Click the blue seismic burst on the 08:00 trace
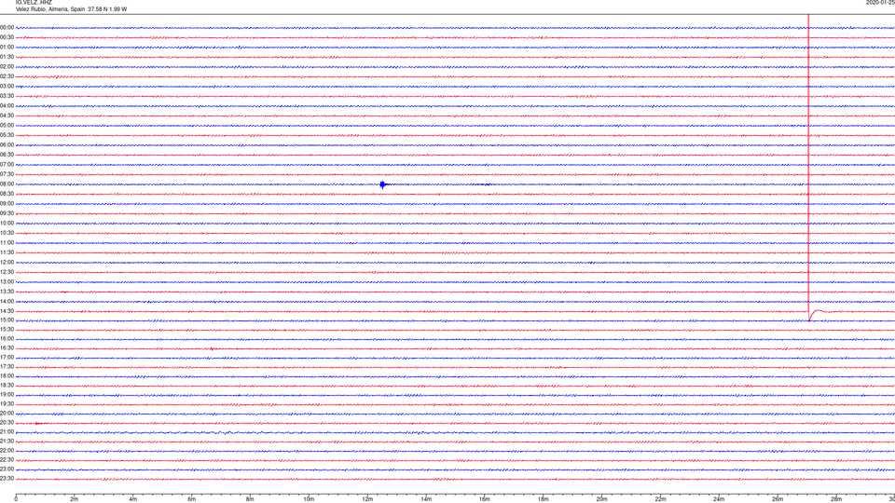 (383, 184)
